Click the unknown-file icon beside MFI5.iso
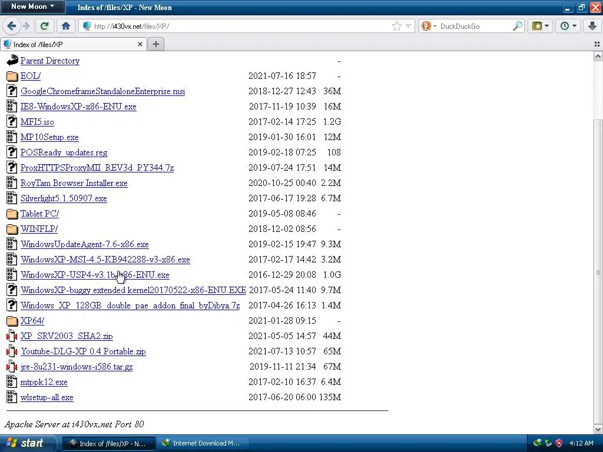Viewport: 603px width, 452px height. click(x=12, y=122)
